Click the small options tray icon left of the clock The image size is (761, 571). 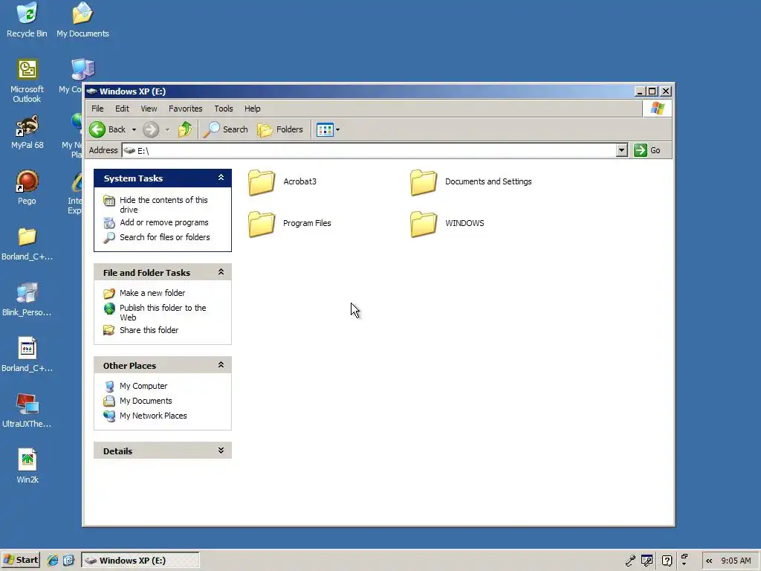pos(684,560)
